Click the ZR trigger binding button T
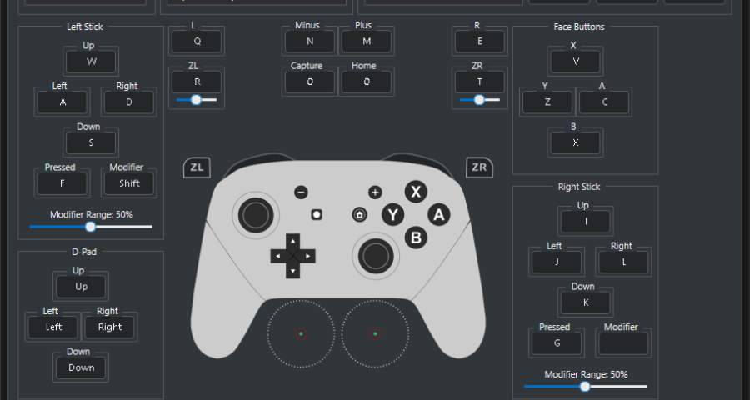This screenshot has height=400, width=750. [479, 82]
